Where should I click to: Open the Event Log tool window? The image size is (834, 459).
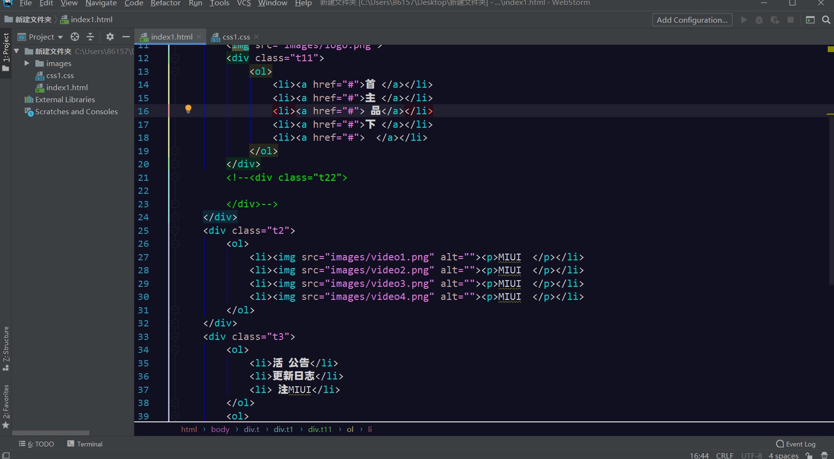click(796, 444)
